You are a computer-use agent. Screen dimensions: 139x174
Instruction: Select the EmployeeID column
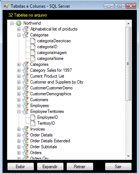click(x=48, y=117)
